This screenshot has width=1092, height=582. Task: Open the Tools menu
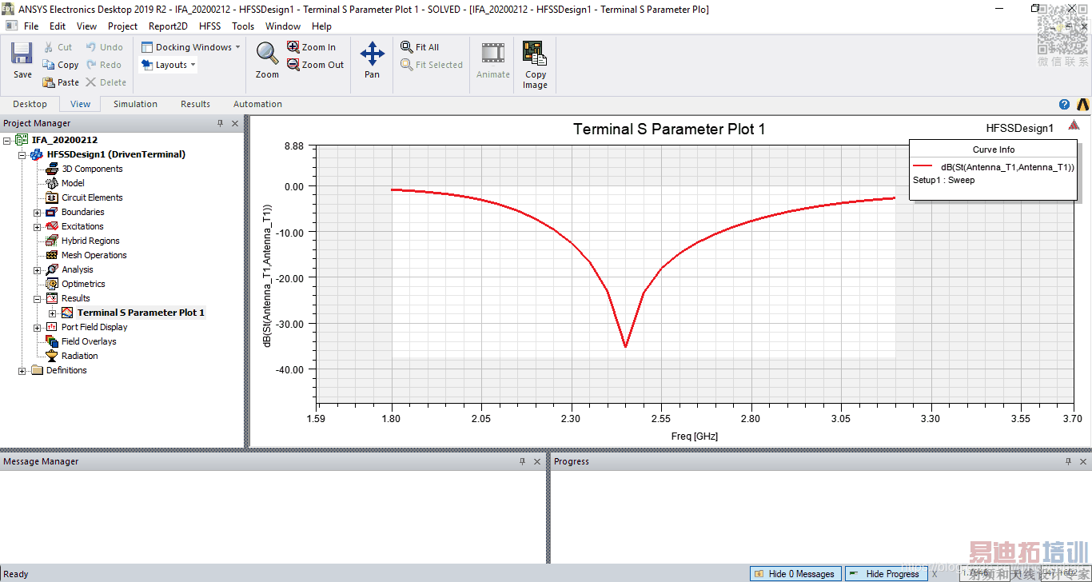tap(243, 26)
